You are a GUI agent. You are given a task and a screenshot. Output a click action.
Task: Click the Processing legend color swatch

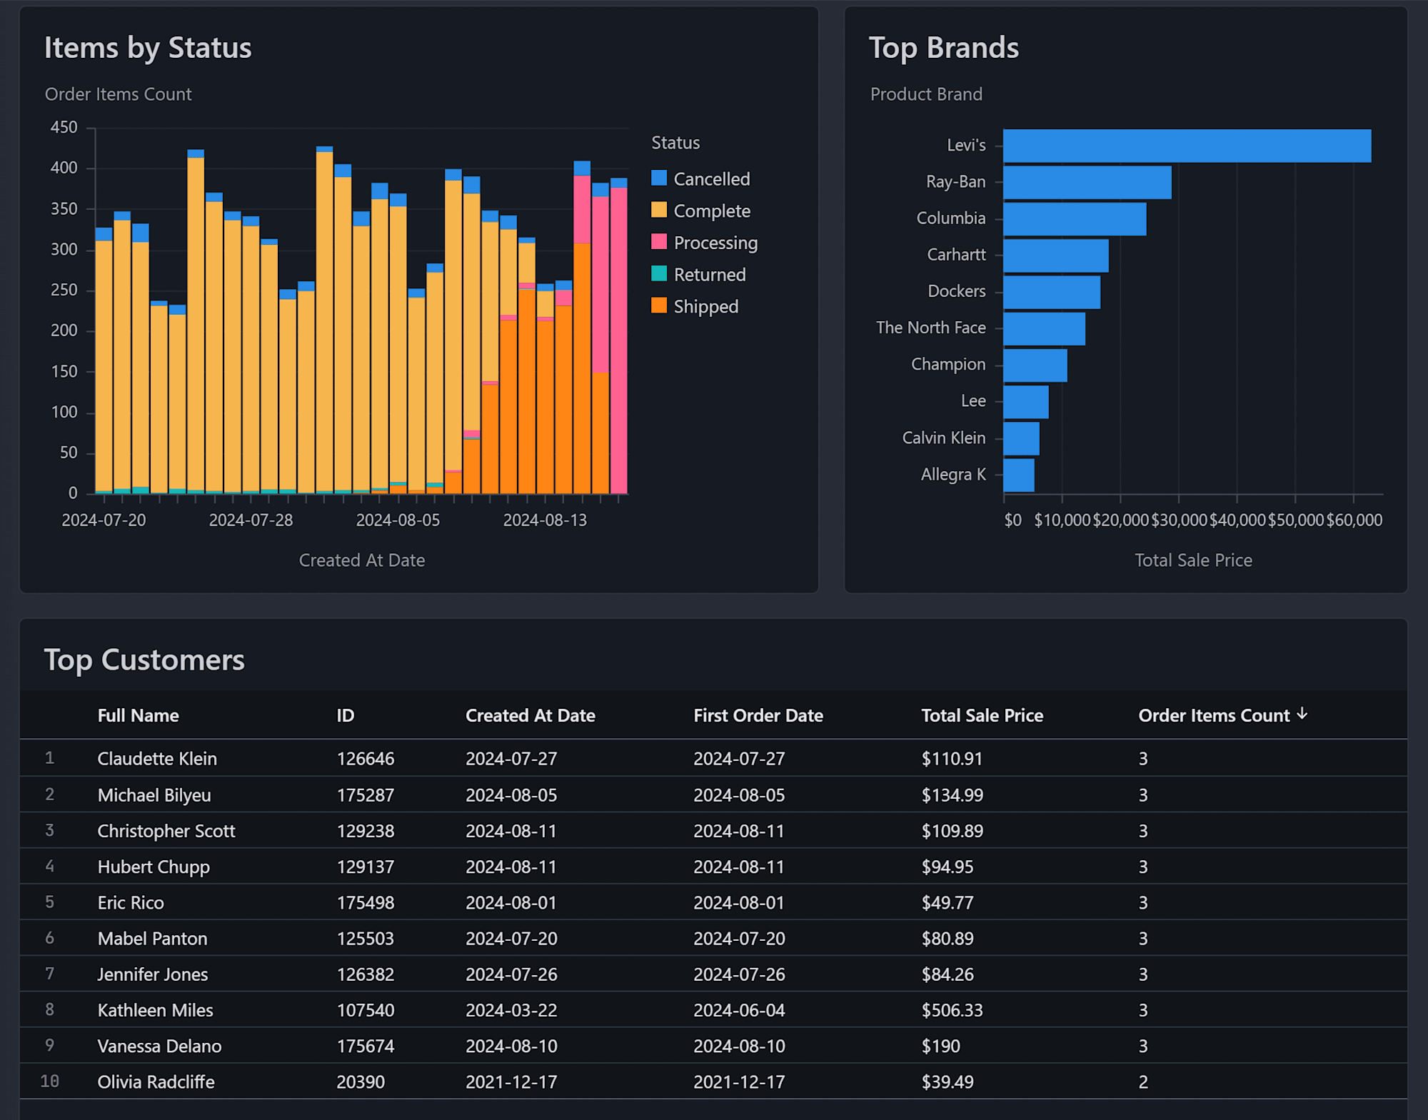(x=659, y=242)
